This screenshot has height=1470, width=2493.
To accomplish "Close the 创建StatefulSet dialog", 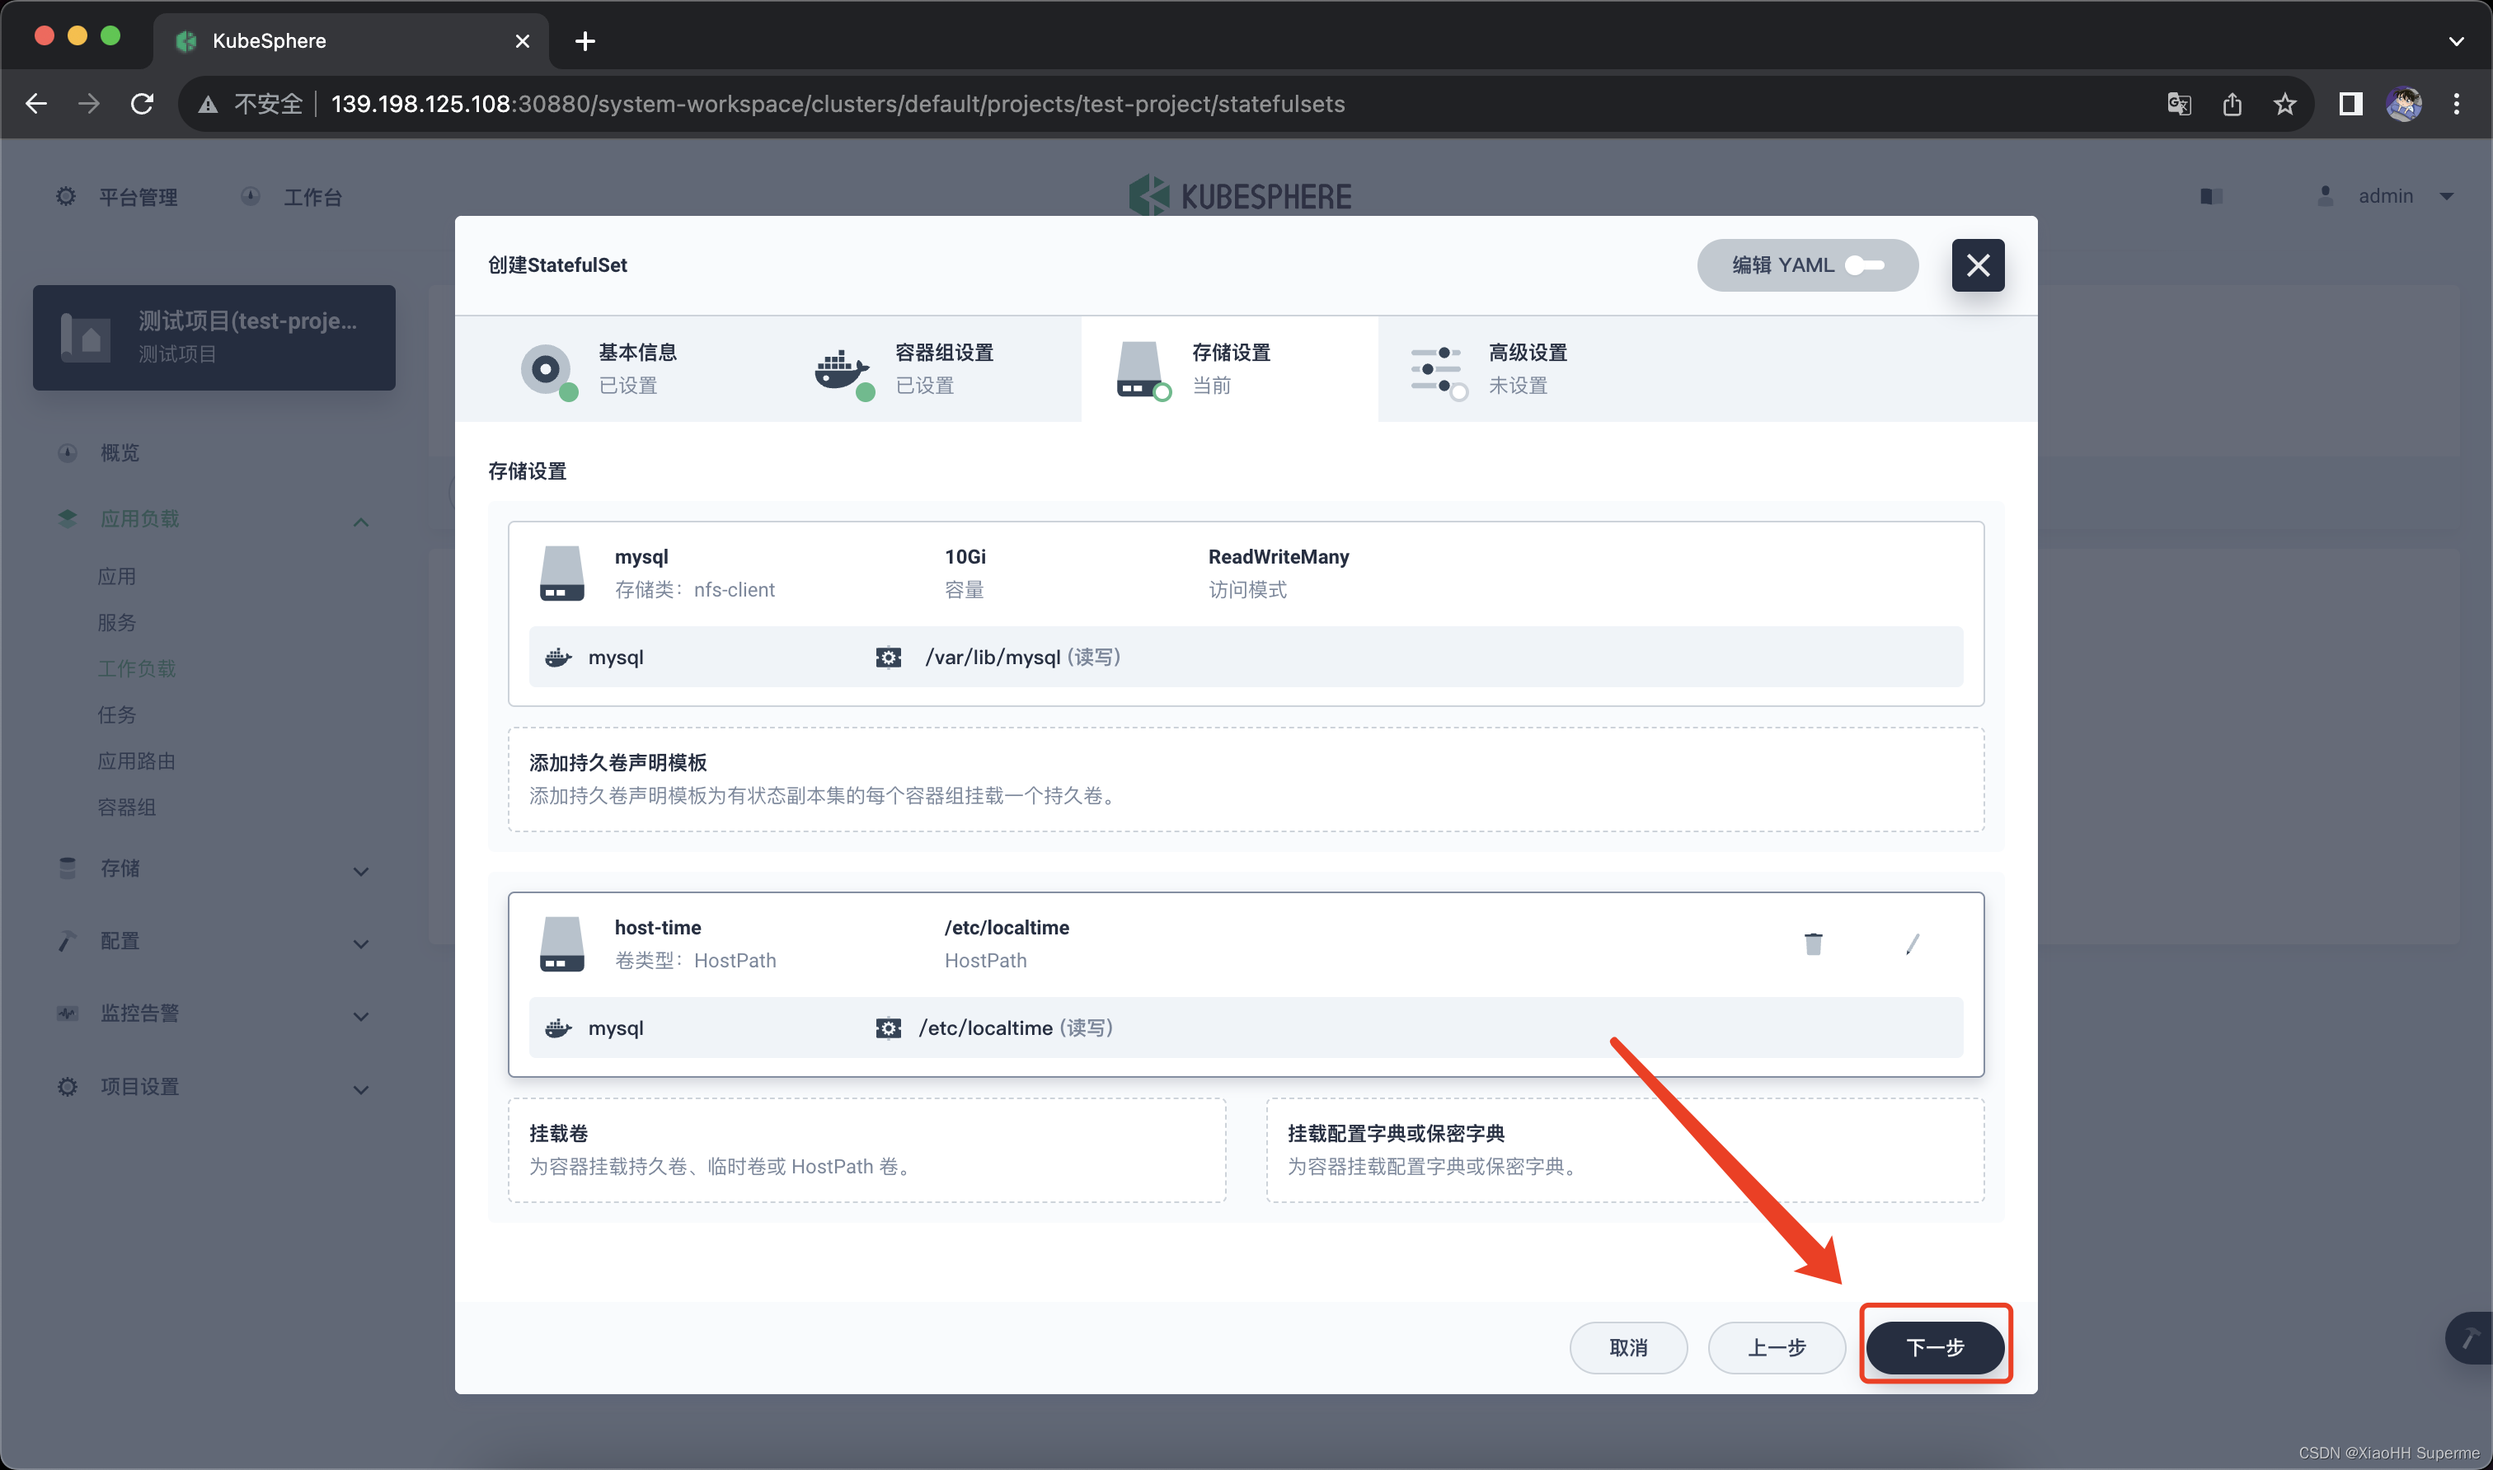I will (1977, 265).
